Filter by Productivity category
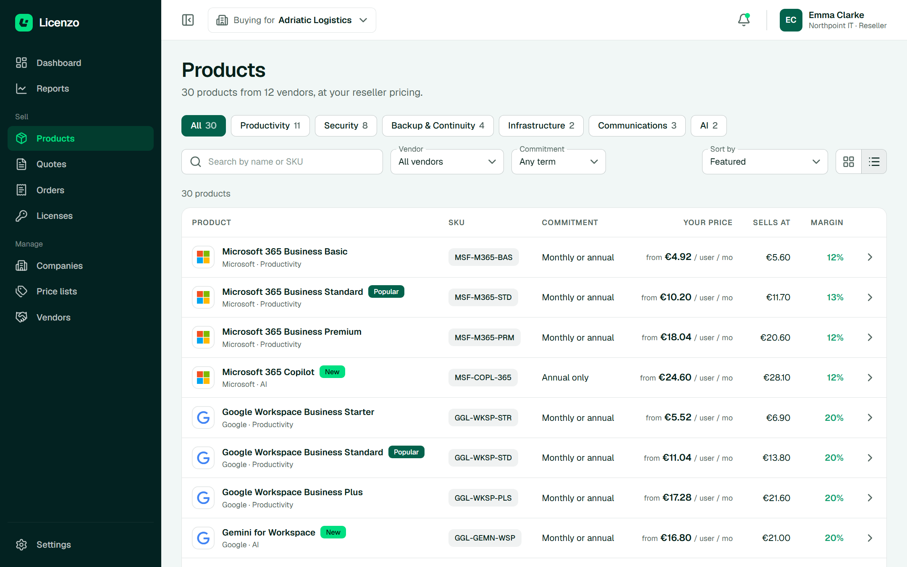Viewport: 907px width, 567px height. point(270,126)
